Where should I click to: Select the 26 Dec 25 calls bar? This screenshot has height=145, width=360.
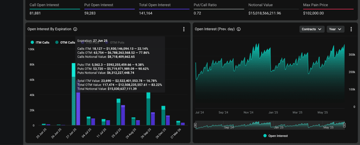pyautogui.click(x=163, y=115)
